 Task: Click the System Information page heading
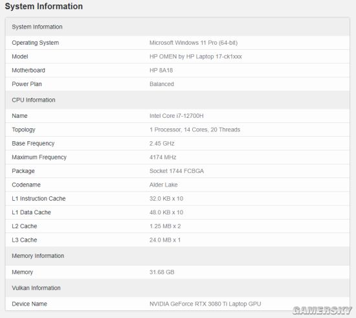(44, 6)
